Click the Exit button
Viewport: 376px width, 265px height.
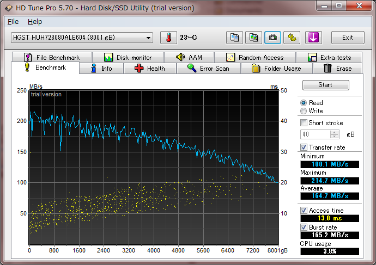coord(347,38)
